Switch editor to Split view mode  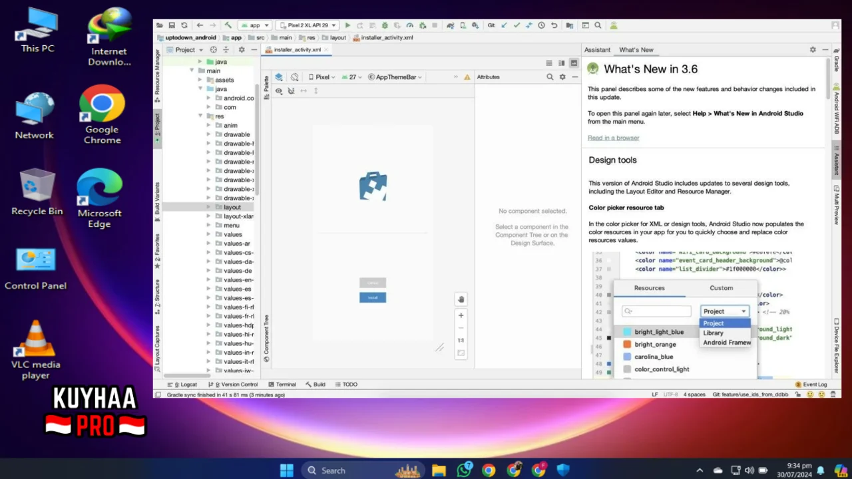click(561, 63)
